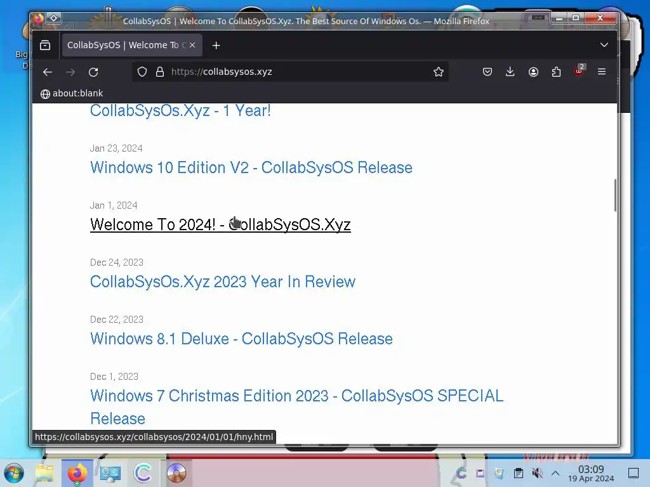Click the Dec 1, 2023 date text
This screenshot has height=487, width=650.
[x=114, y=377]
